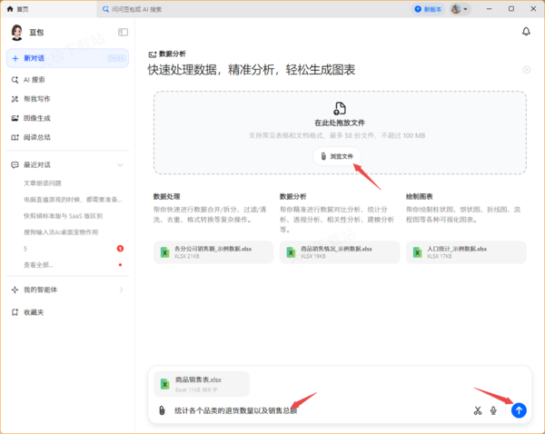Open the user avatar dropdown in title bar
Screen dimensions: 545x434
460,9
